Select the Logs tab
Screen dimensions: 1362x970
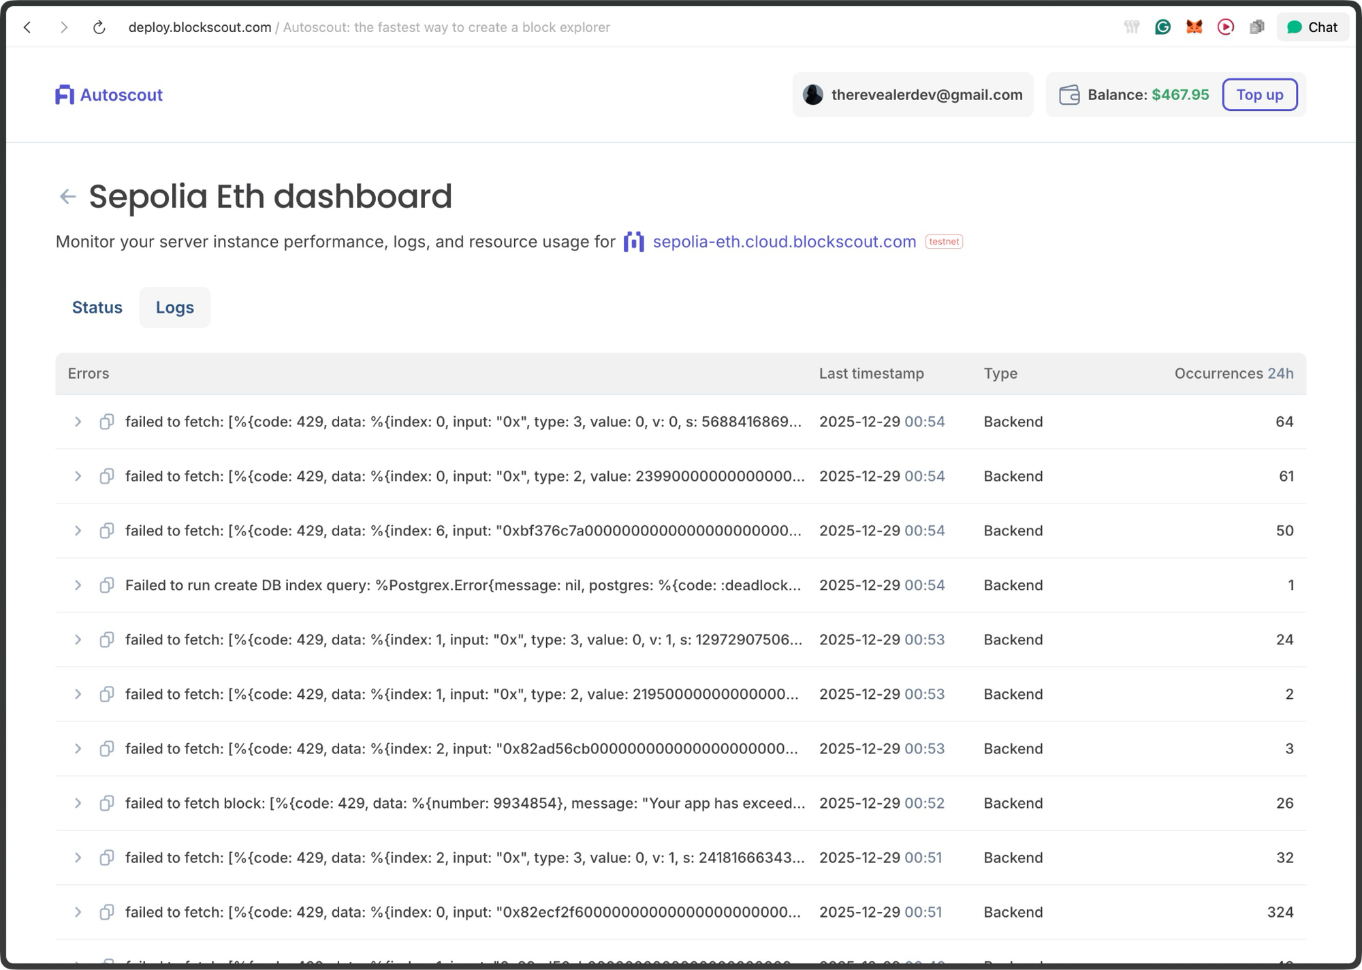tap(174, 307)
